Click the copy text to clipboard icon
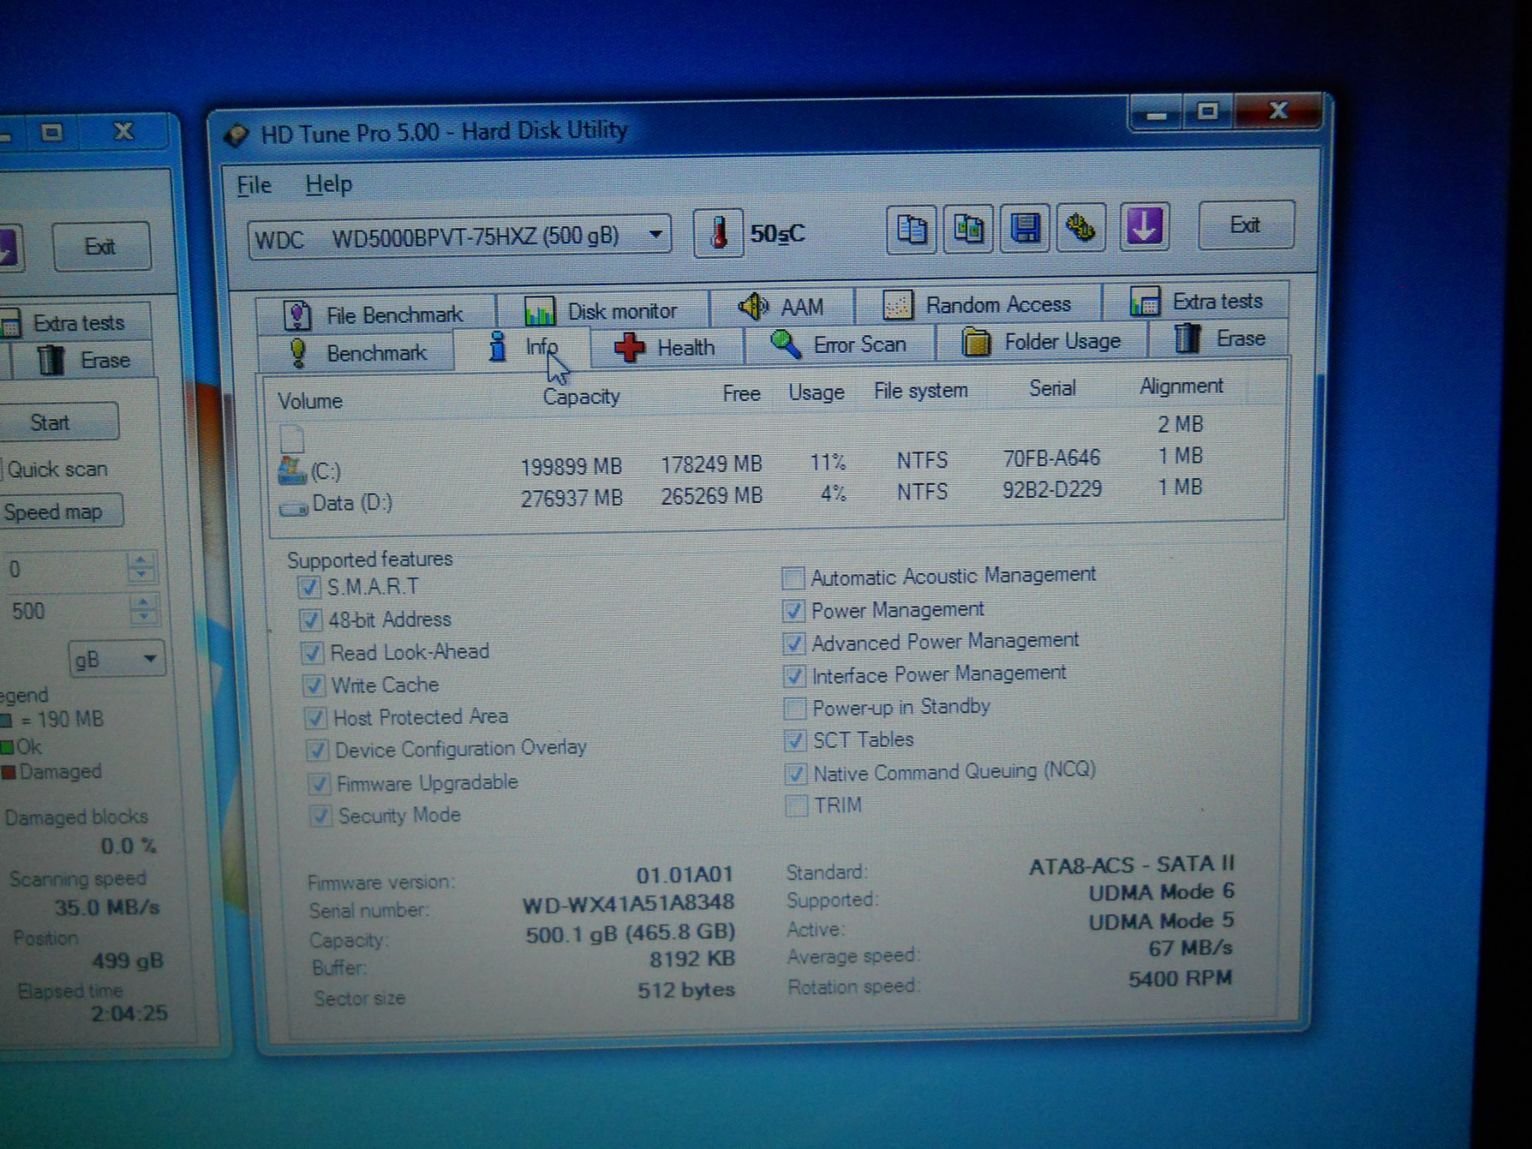Image resolution: width=1532 pixels, height=1149 pixels. [x=911, y=230]
